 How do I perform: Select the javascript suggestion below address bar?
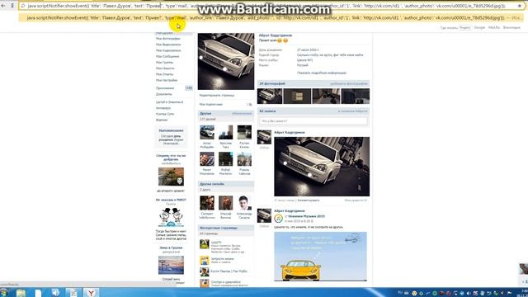[x=271, y=17]
